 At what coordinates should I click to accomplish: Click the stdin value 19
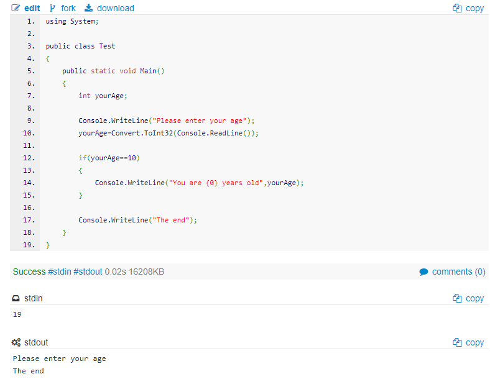point(17,314)
